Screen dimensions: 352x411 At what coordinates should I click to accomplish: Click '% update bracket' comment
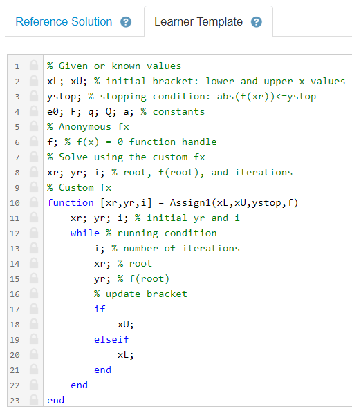[x=140, y=294]
